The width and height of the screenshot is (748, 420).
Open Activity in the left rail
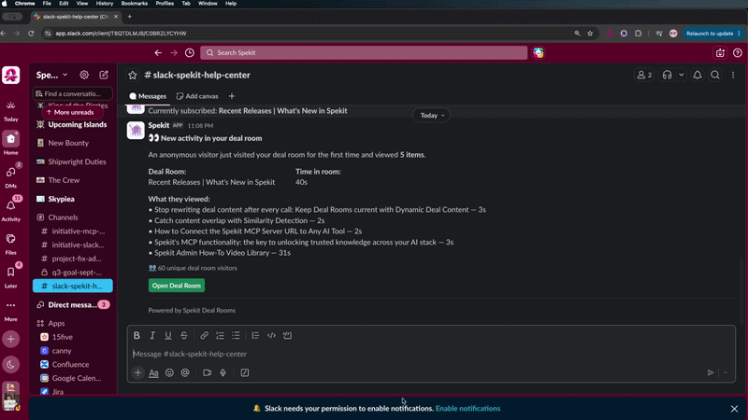coord(10,209)
